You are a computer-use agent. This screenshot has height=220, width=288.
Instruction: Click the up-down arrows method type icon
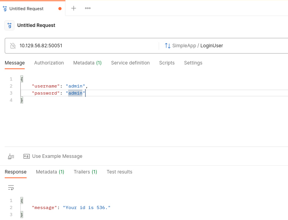167,46
